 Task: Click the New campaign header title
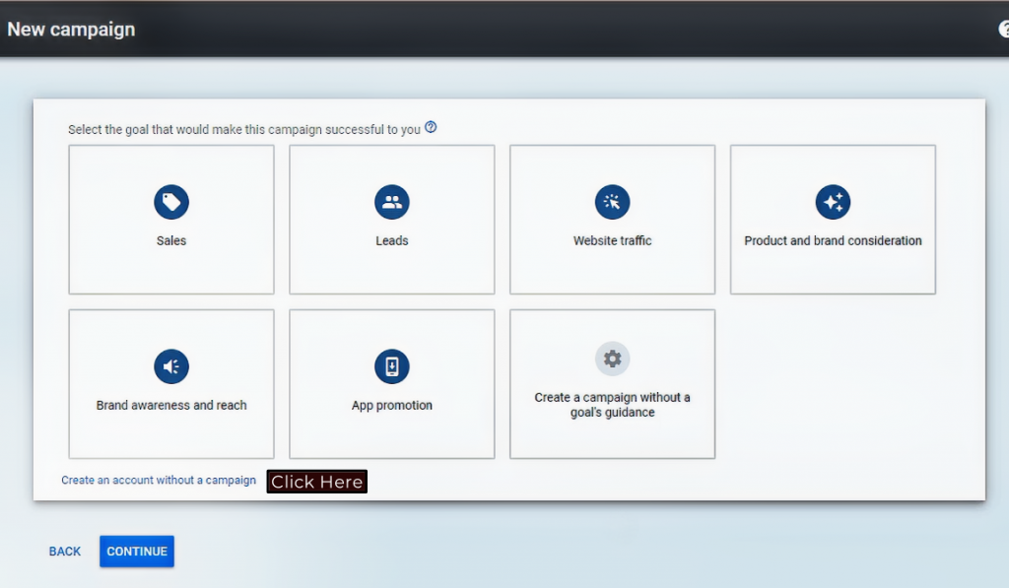[71, 30]
